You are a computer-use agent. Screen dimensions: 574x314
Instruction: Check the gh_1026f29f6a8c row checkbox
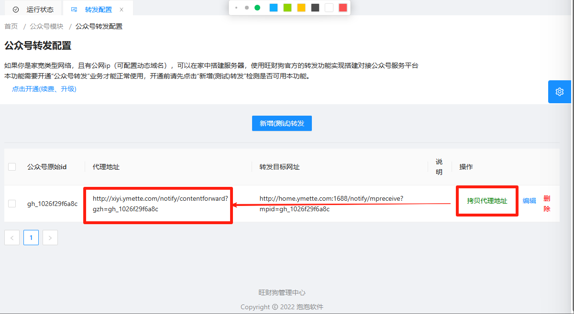(x=12, y=204)
